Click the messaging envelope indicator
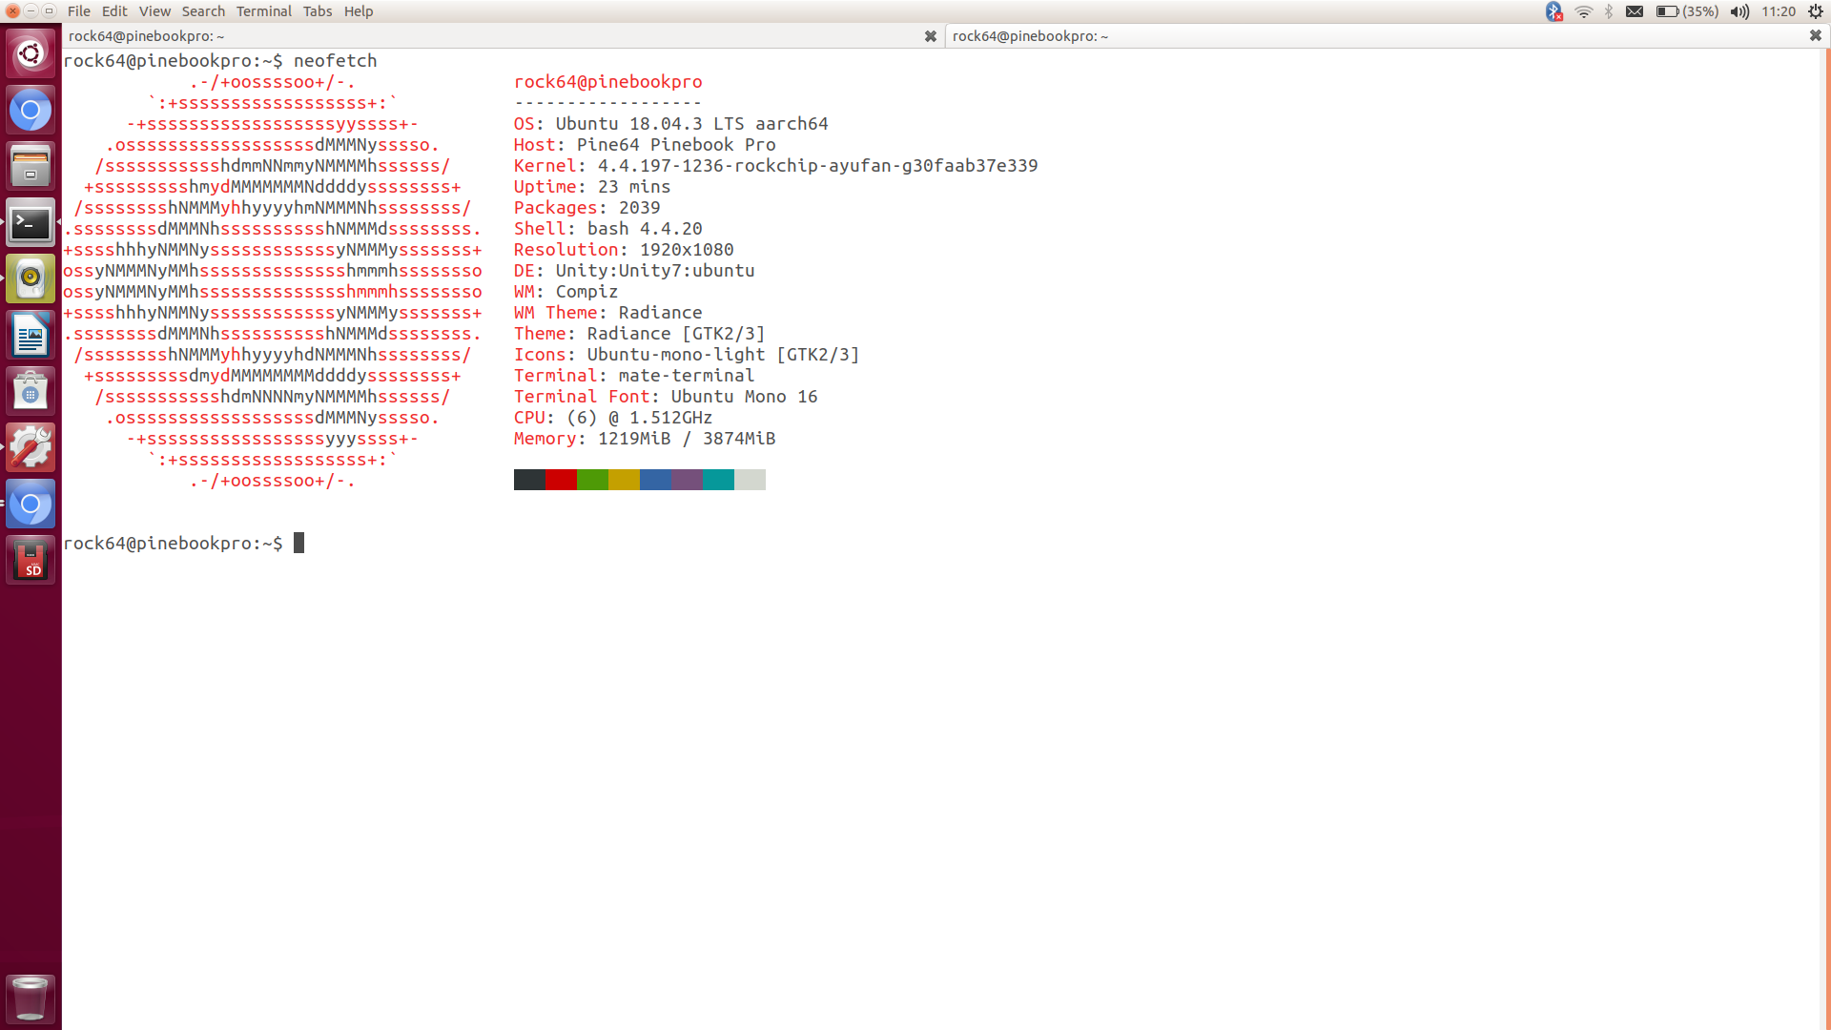 pyautogui.click(x=1635, y=11)
